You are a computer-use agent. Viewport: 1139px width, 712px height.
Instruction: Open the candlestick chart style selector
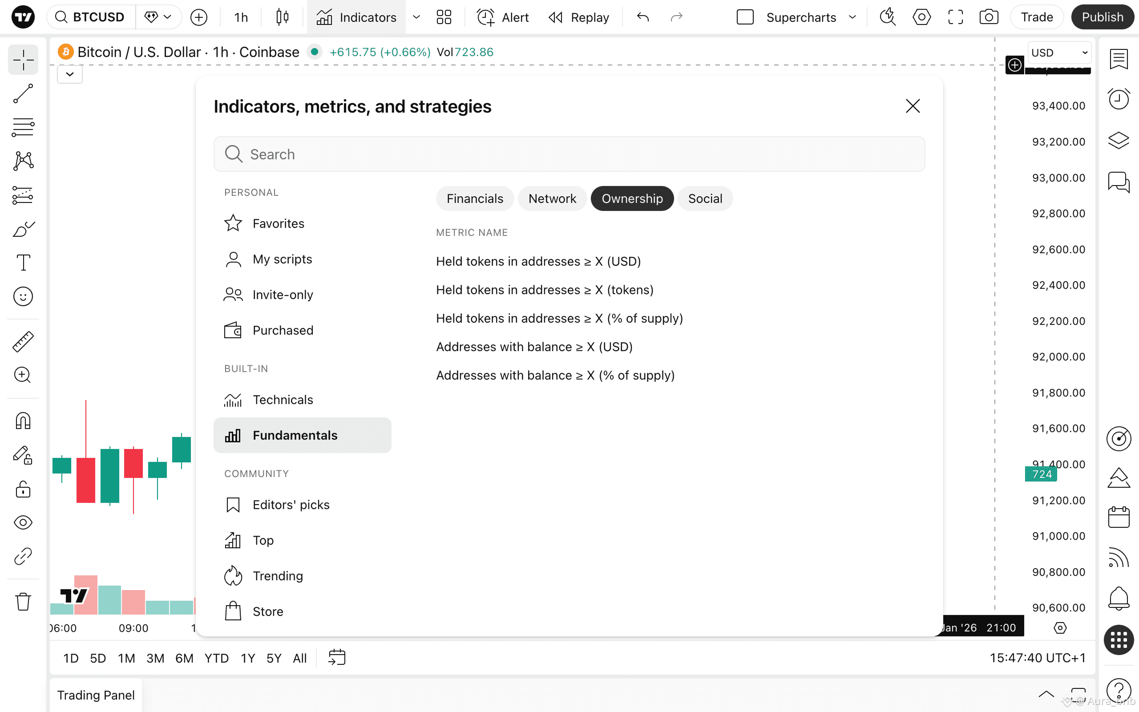pyautogui.click(x=282, y=17)
